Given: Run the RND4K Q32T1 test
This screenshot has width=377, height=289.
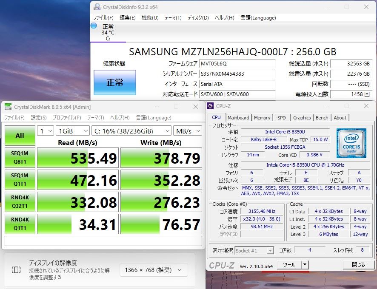Looking at the screenshot, I should tap(20, 202).
